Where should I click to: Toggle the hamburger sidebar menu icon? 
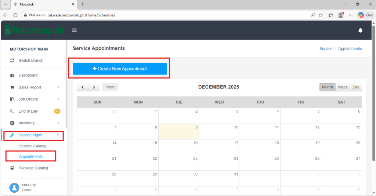pyautogui.click(x=74, y=30)
